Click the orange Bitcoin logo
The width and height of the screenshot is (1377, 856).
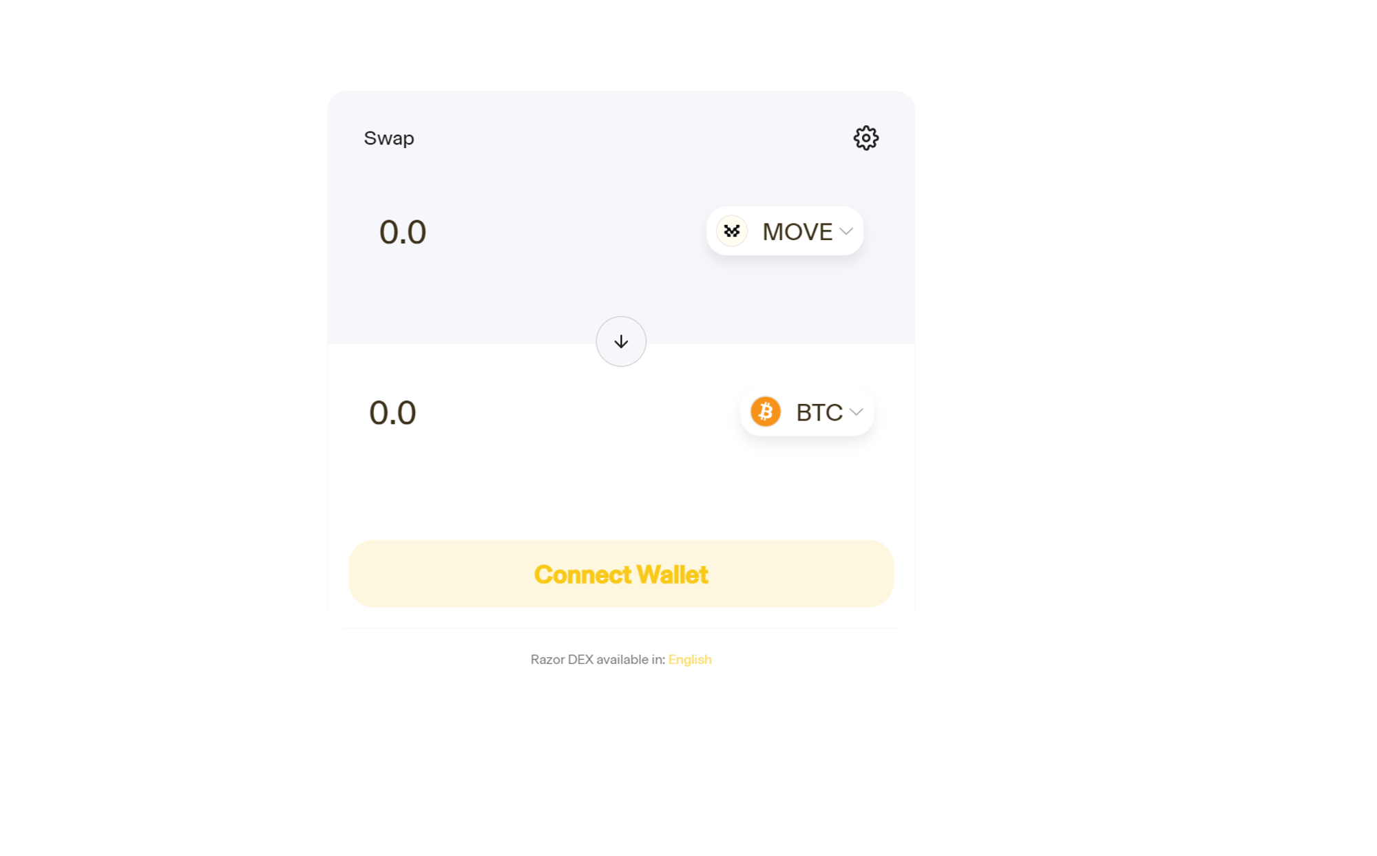pos(765,411)
